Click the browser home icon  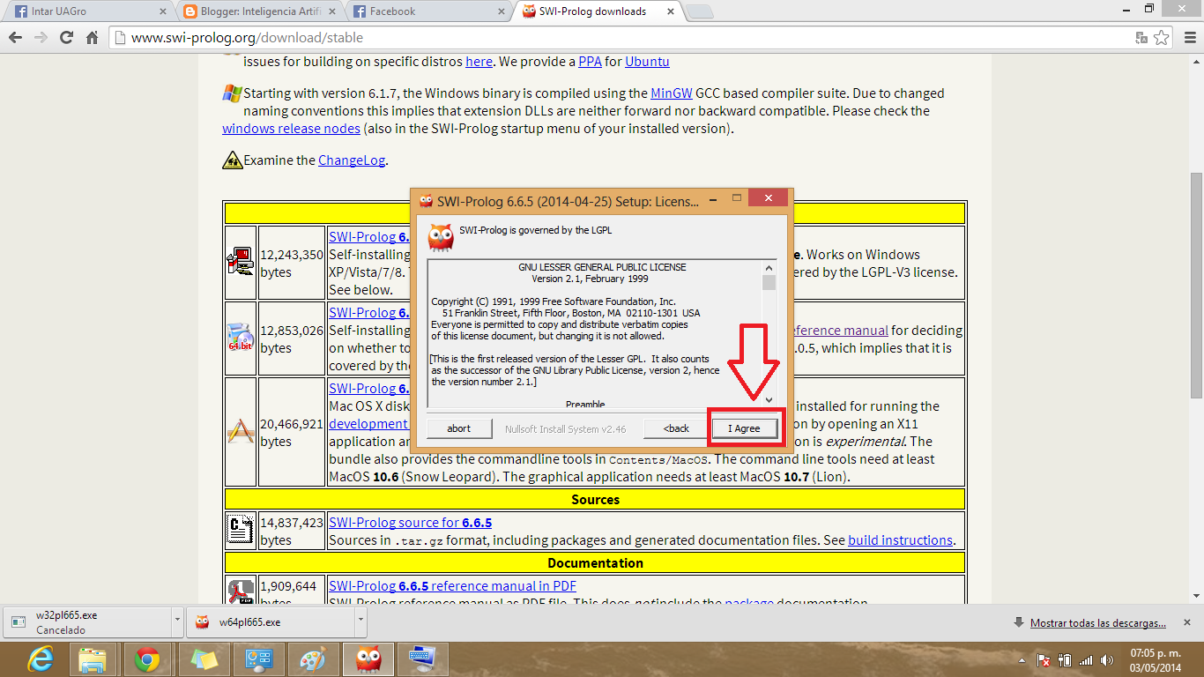point(91,38)
